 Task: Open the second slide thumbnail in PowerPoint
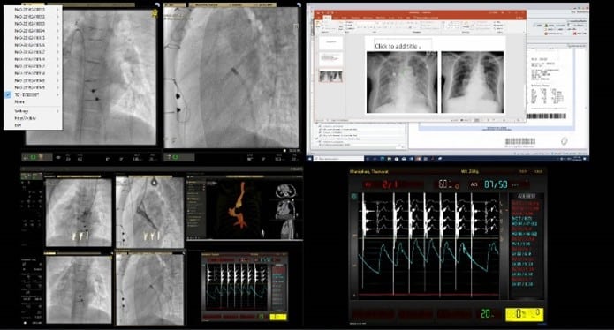click(330, 60)
